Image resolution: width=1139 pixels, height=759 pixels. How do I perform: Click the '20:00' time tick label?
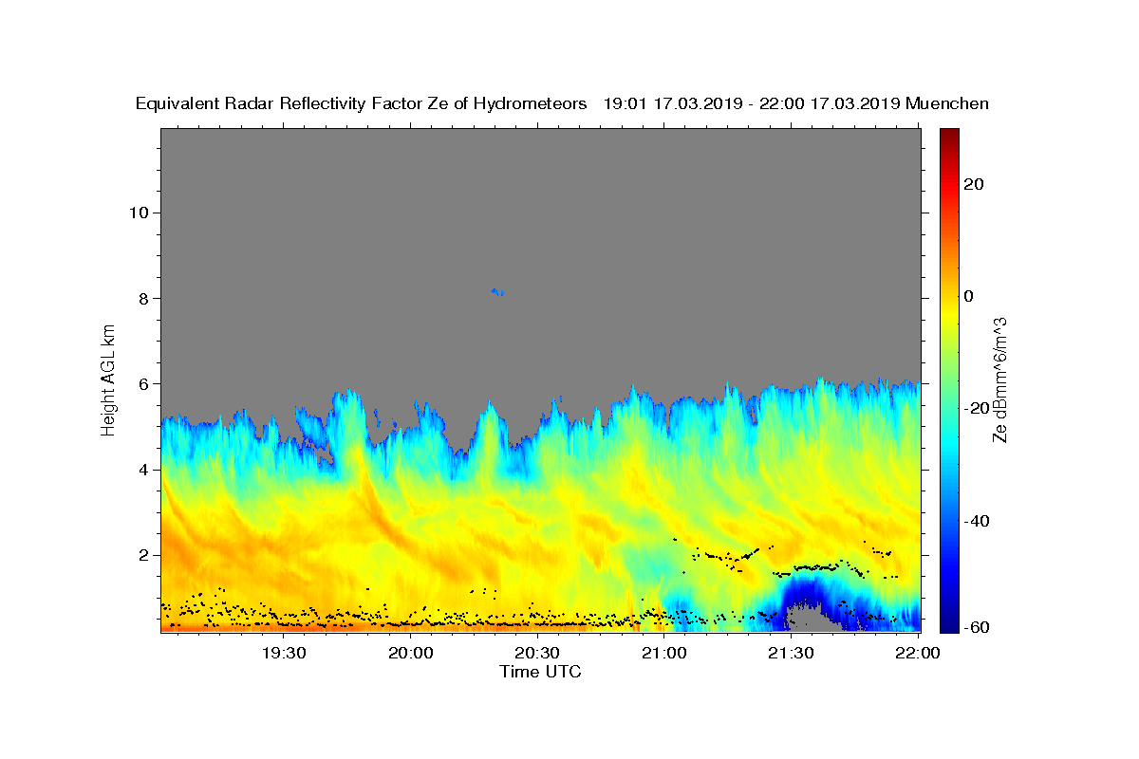pyautogui.click(x=410, y=652)
